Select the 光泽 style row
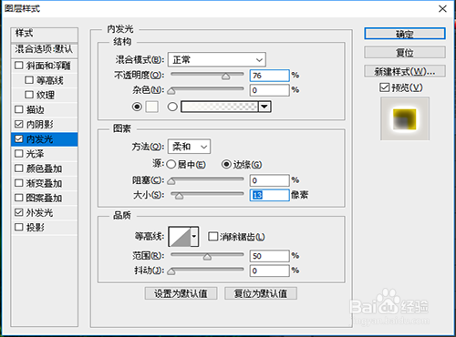 pos(45,154)
